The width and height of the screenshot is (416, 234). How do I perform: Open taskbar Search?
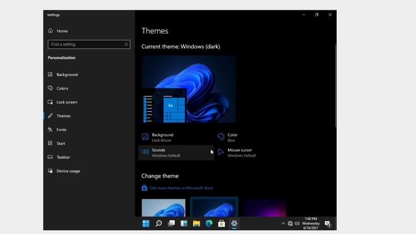click(159, 224)
